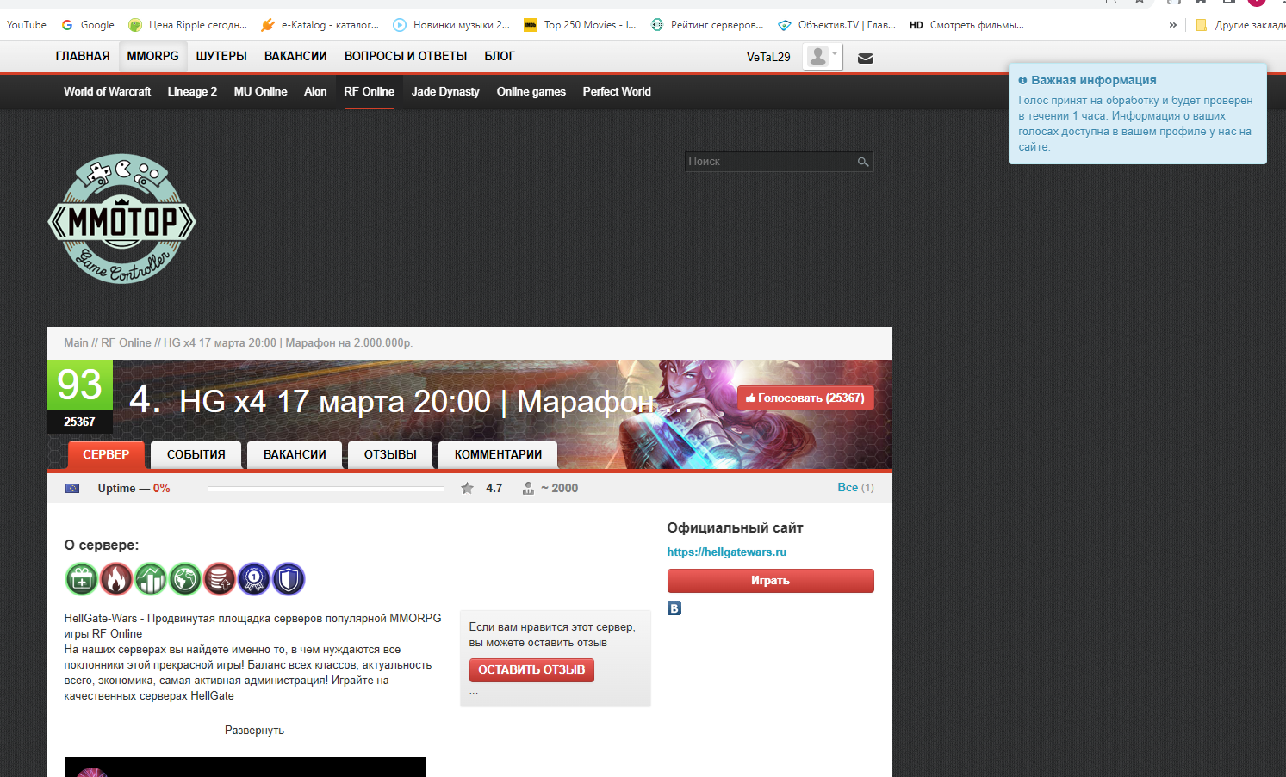Open the Новинки музыки bookmark
Viewport: 1286px width, 777px height.
click(451, 25)
